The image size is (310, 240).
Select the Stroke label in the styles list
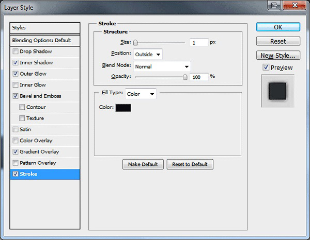[x=28, y=174]
